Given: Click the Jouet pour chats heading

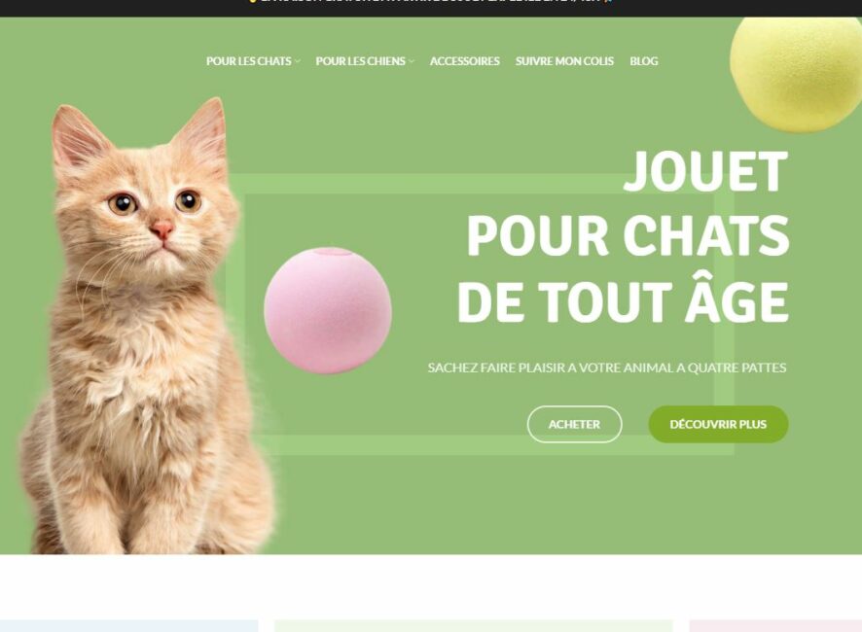Looking at the screenshot, I should (623, 236).
